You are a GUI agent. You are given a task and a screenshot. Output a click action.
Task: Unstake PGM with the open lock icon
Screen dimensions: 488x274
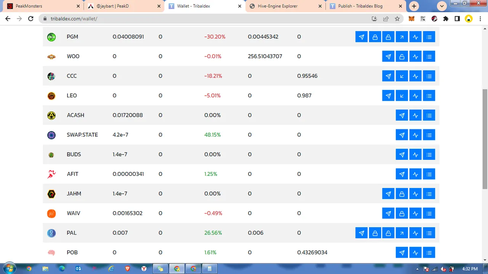[388, 37]
